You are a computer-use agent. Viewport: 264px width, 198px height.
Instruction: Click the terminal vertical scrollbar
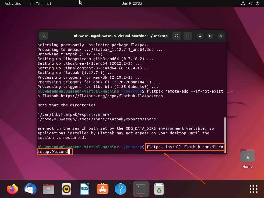pyautogui.click(x=225, y=135)
